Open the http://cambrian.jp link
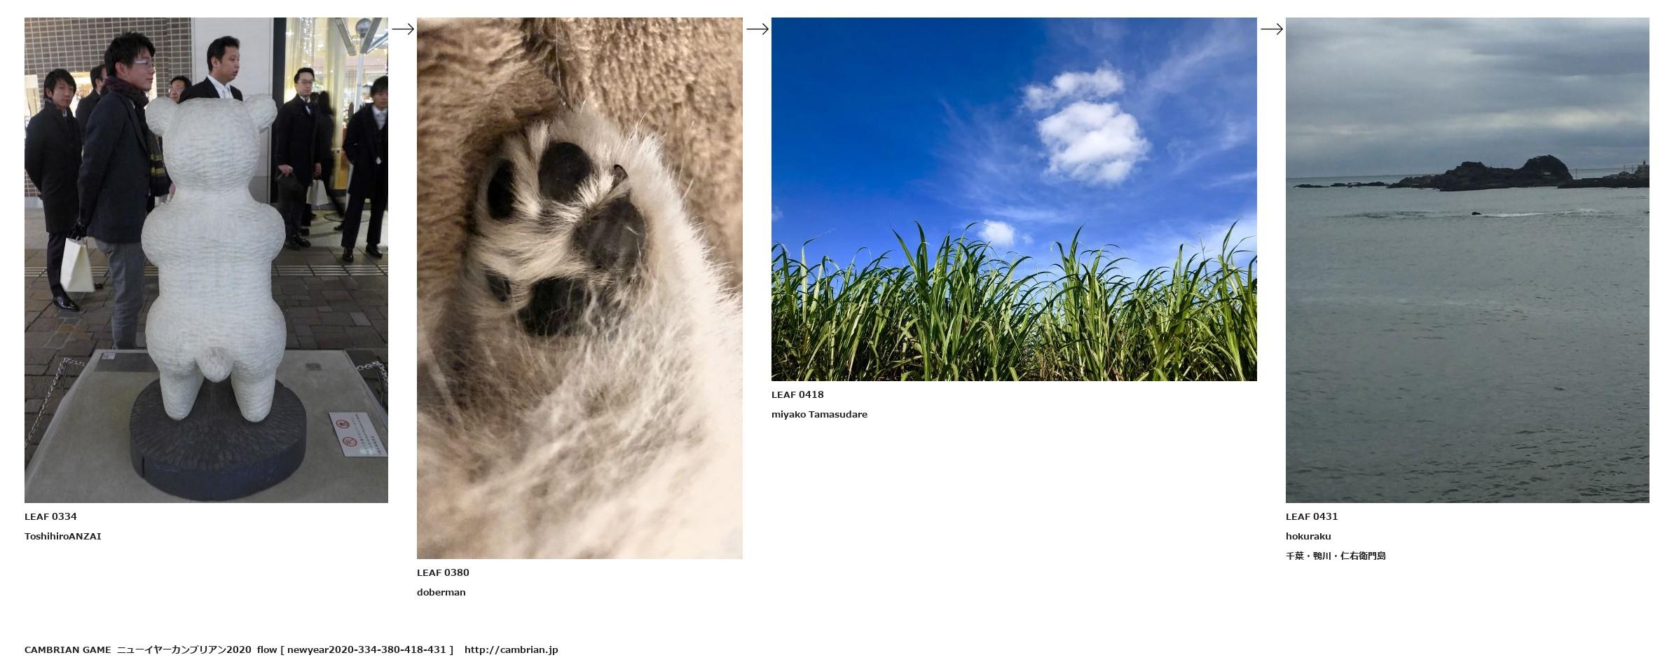 (x=511, y=649)
